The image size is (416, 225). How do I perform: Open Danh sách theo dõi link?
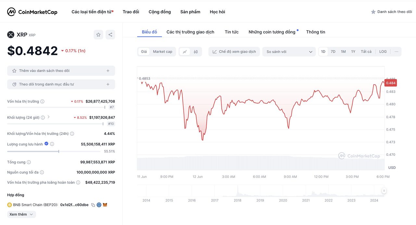[x=395, y=12]
